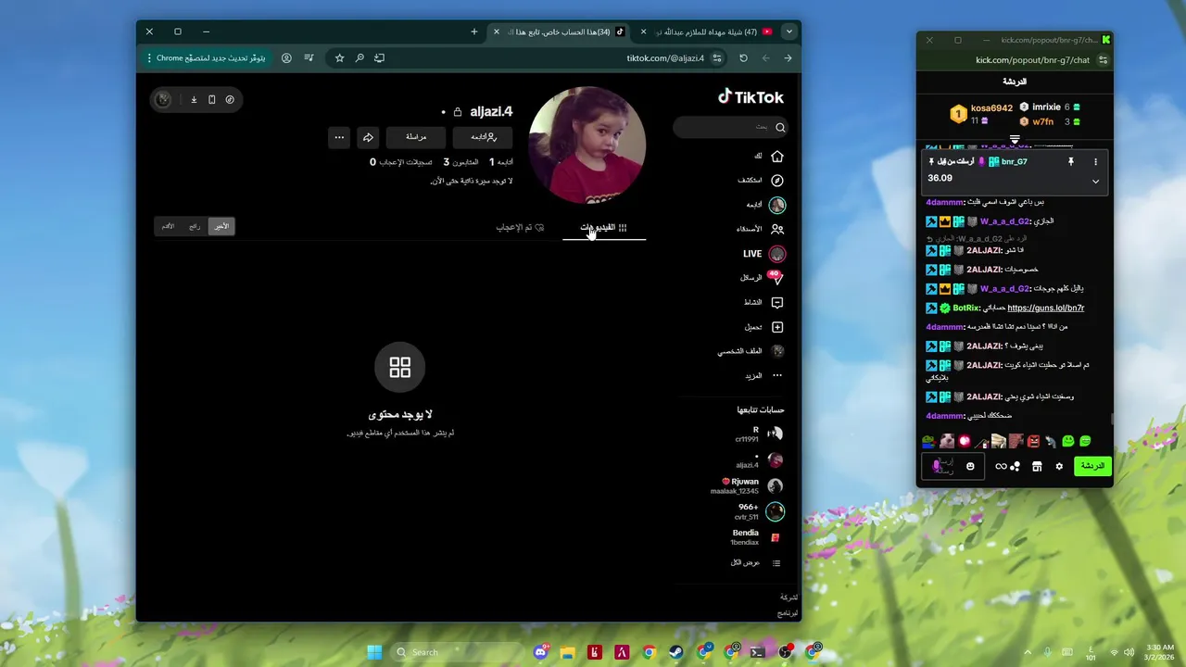Expand Chrome tab search dropdown

click(789, 31)
